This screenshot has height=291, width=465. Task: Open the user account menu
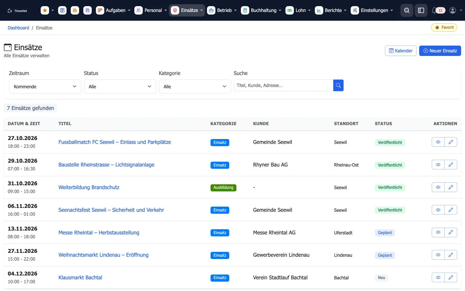[x=456, y=10]
